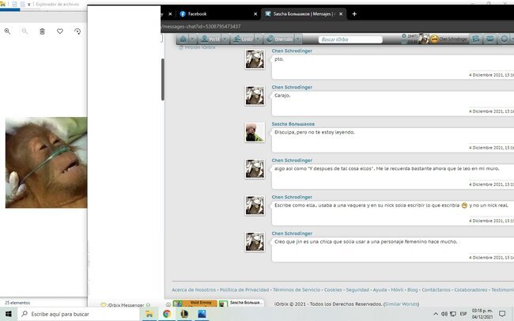Open the messages envelope icon
Screen dimensions: 514x321
(x=490, y=40)
